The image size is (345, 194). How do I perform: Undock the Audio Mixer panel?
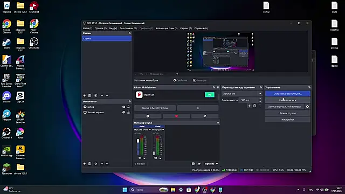[218, 123]
